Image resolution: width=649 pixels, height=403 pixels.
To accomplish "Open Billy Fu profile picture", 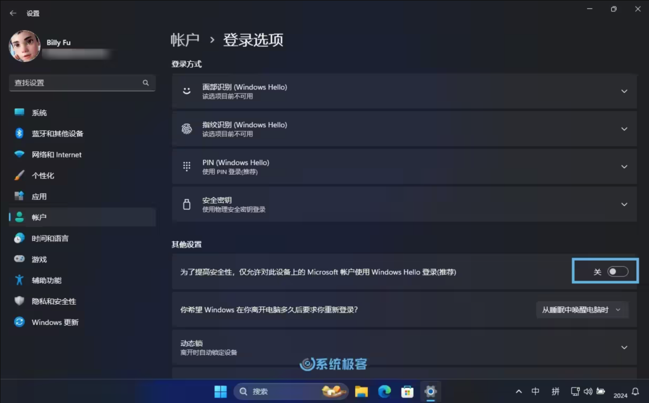I will (x=25, y=46).
